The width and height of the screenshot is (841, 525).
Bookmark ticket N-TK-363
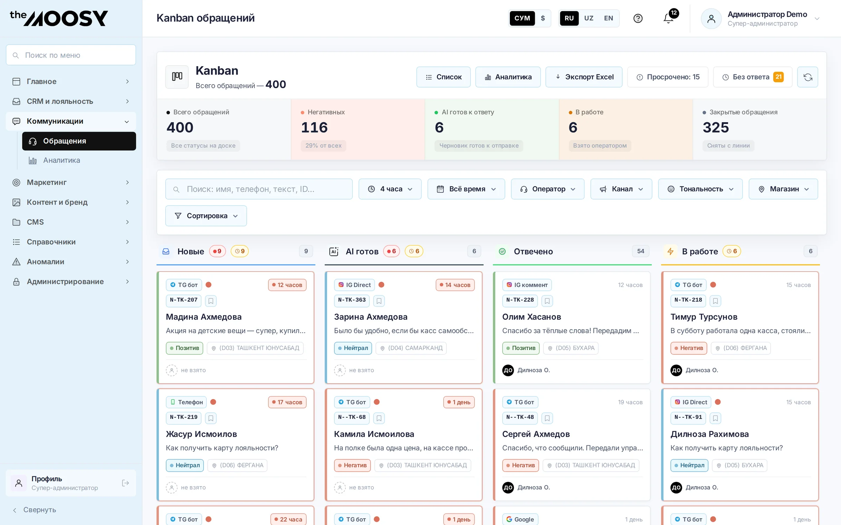[379, 301]
